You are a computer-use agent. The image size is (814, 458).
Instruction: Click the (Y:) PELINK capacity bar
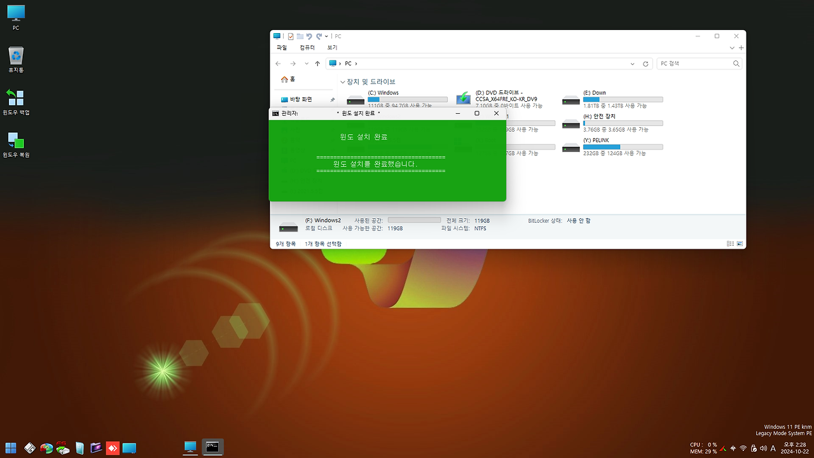coord(623,147)
